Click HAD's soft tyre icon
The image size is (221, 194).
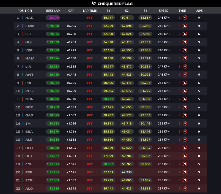coord(185,18)
